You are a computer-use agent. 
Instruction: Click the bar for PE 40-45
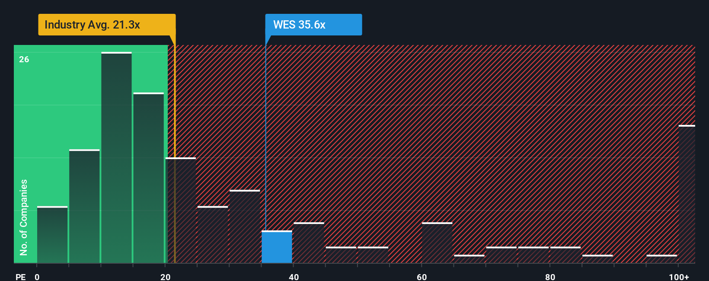[309, 243]
